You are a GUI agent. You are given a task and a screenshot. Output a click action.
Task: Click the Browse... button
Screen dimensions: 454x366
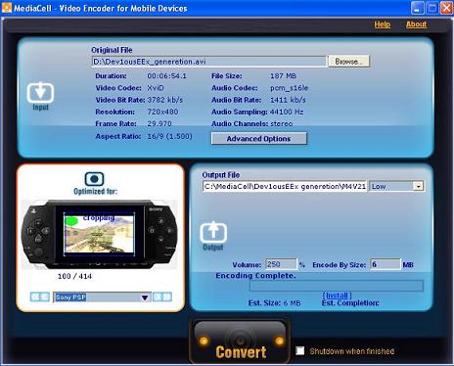point(348,62)
